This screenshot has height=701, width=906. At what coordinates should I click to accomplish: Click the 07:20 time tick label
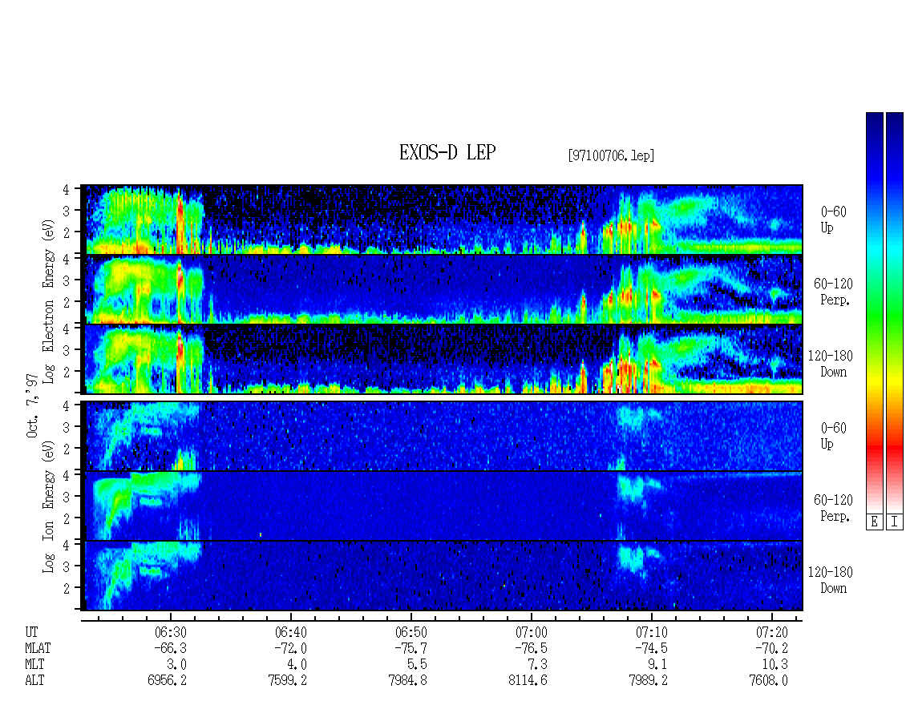click(771, 632)
